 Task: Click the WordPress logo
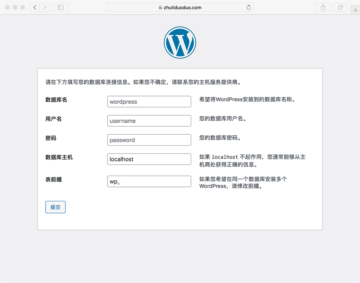click(x=180, y=42)
